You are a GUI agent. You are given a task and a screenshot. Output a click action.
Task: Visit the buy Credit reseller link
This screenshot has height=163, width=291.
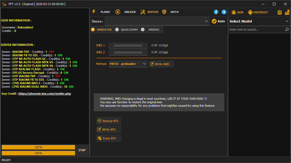(44, 93)
